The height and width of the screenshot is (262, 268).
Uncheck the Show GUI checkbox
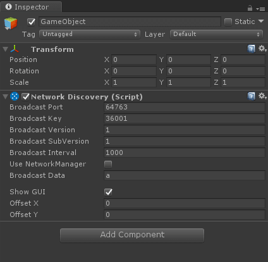(x=108, y=192)
